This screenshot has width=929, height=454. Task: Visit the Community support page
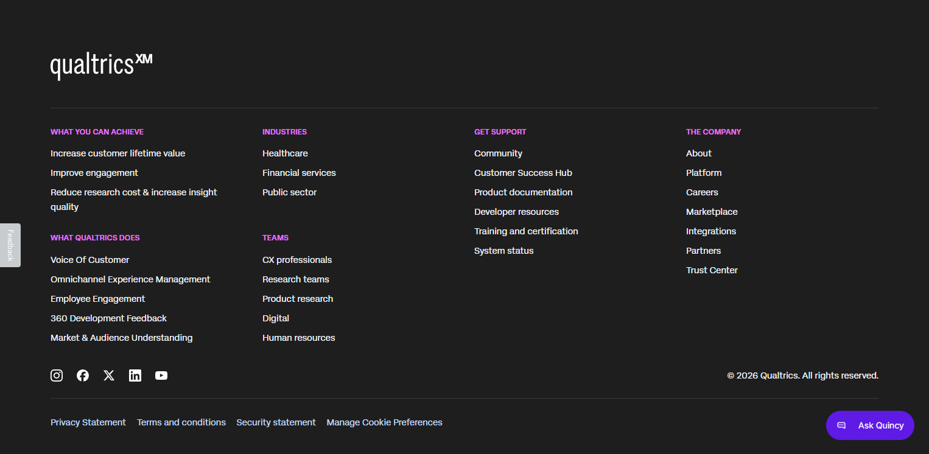pos(498,153)
